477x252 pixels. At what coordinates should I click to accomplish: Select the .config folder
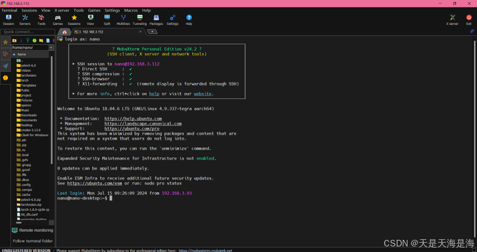point(24,185)
